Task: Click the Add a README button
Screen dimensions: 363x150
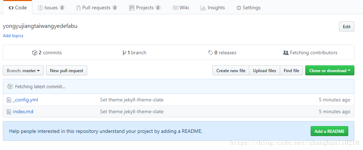Action: point(329,131)
